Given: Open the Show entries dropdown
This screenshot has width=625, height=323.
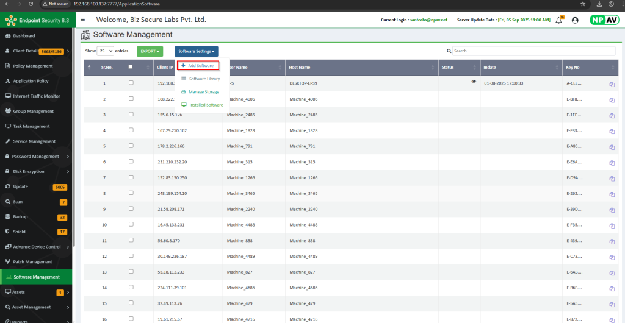Looking at the screenshot, I should coord(106,51).
